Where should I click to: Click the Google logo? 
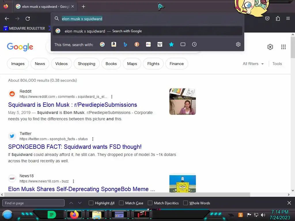click(20, 47)
